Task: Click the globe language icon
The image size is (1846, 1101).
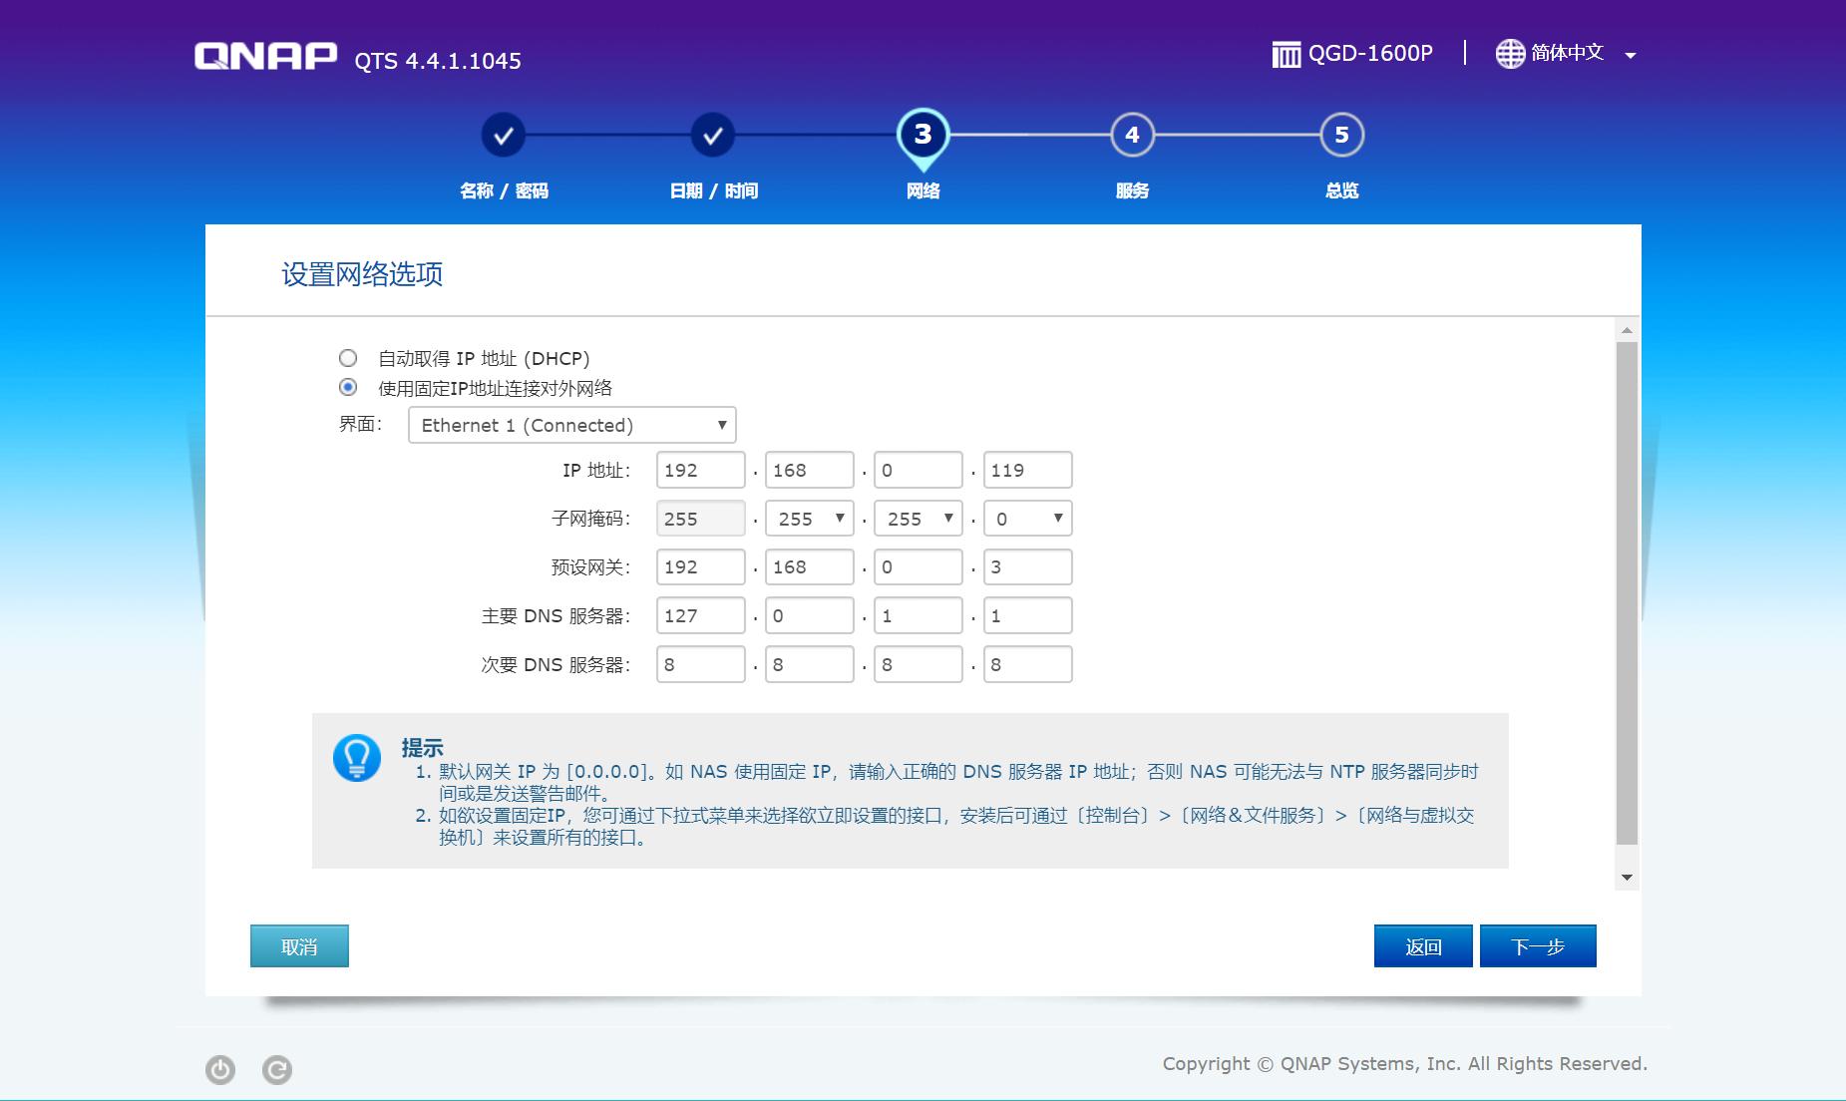Action: coord(1508,53)
